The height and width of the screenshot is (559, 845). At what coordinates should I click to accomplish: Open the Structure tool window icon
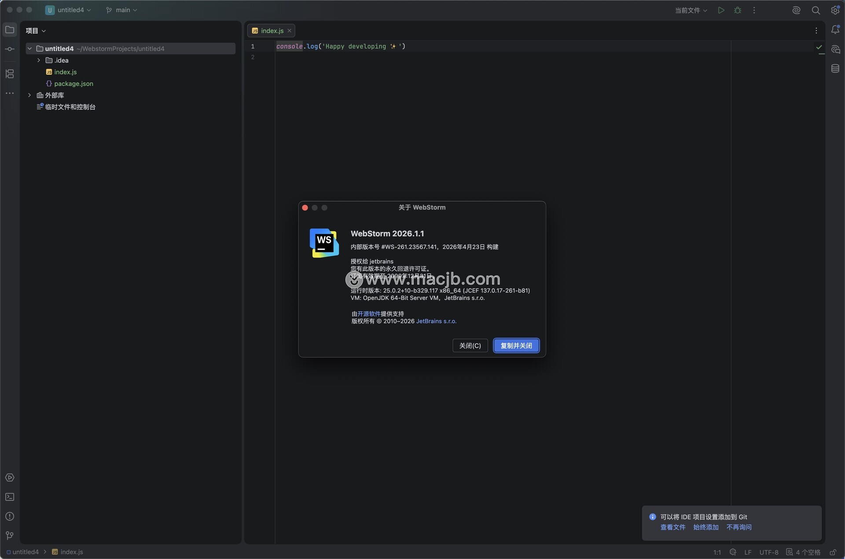pos(10,74)
